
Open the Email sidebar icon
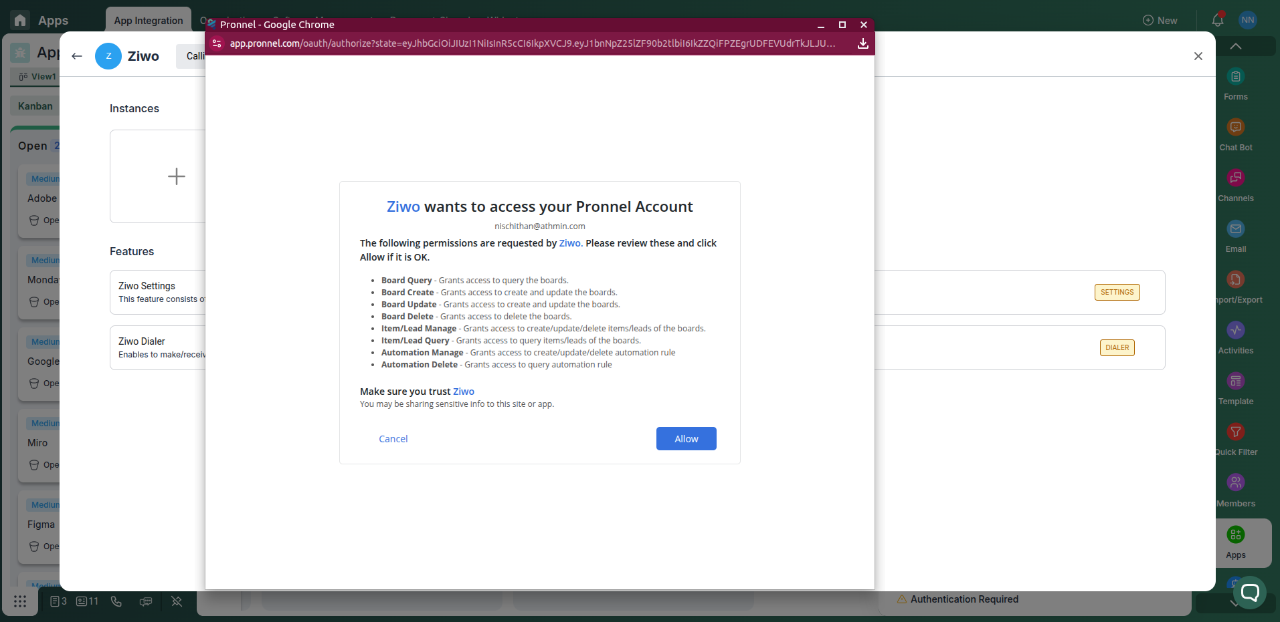(1235, 229)
